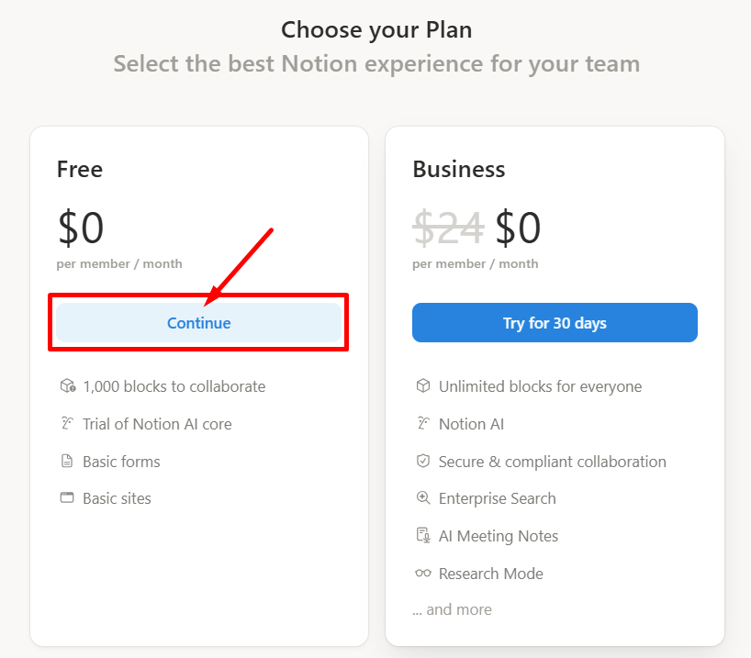The width and height of the screenshot is (751, 658).
Task: Start the Business 30-day trial
Action: click(555, 323)
